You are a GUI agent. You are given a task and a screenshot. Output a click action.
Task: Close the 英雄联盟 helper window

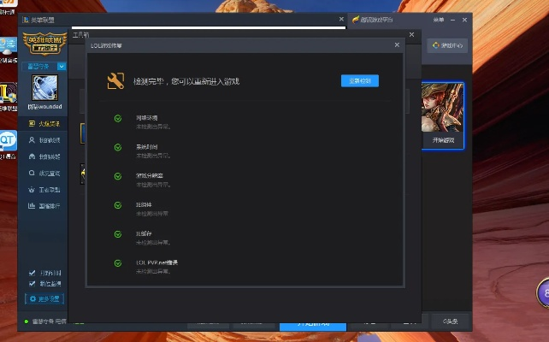(x=341, y=19)
